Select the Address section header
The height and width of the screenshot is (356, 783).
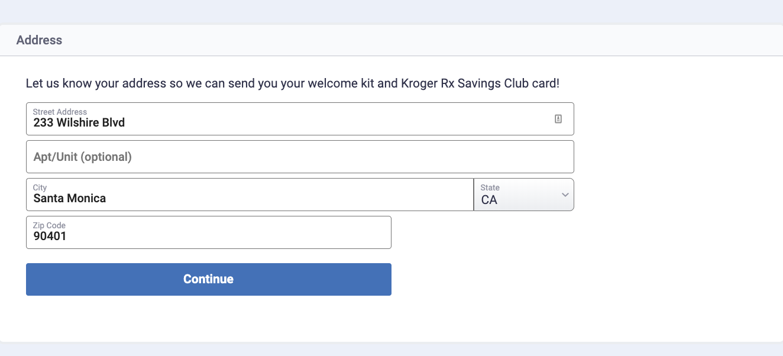coord(39,40)
